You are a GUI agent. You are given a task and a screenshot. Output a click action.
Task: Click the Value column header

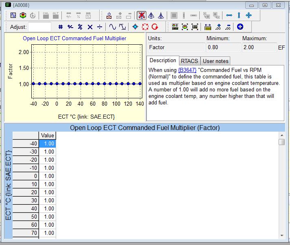pyautogui.click(x=47, y=135)
